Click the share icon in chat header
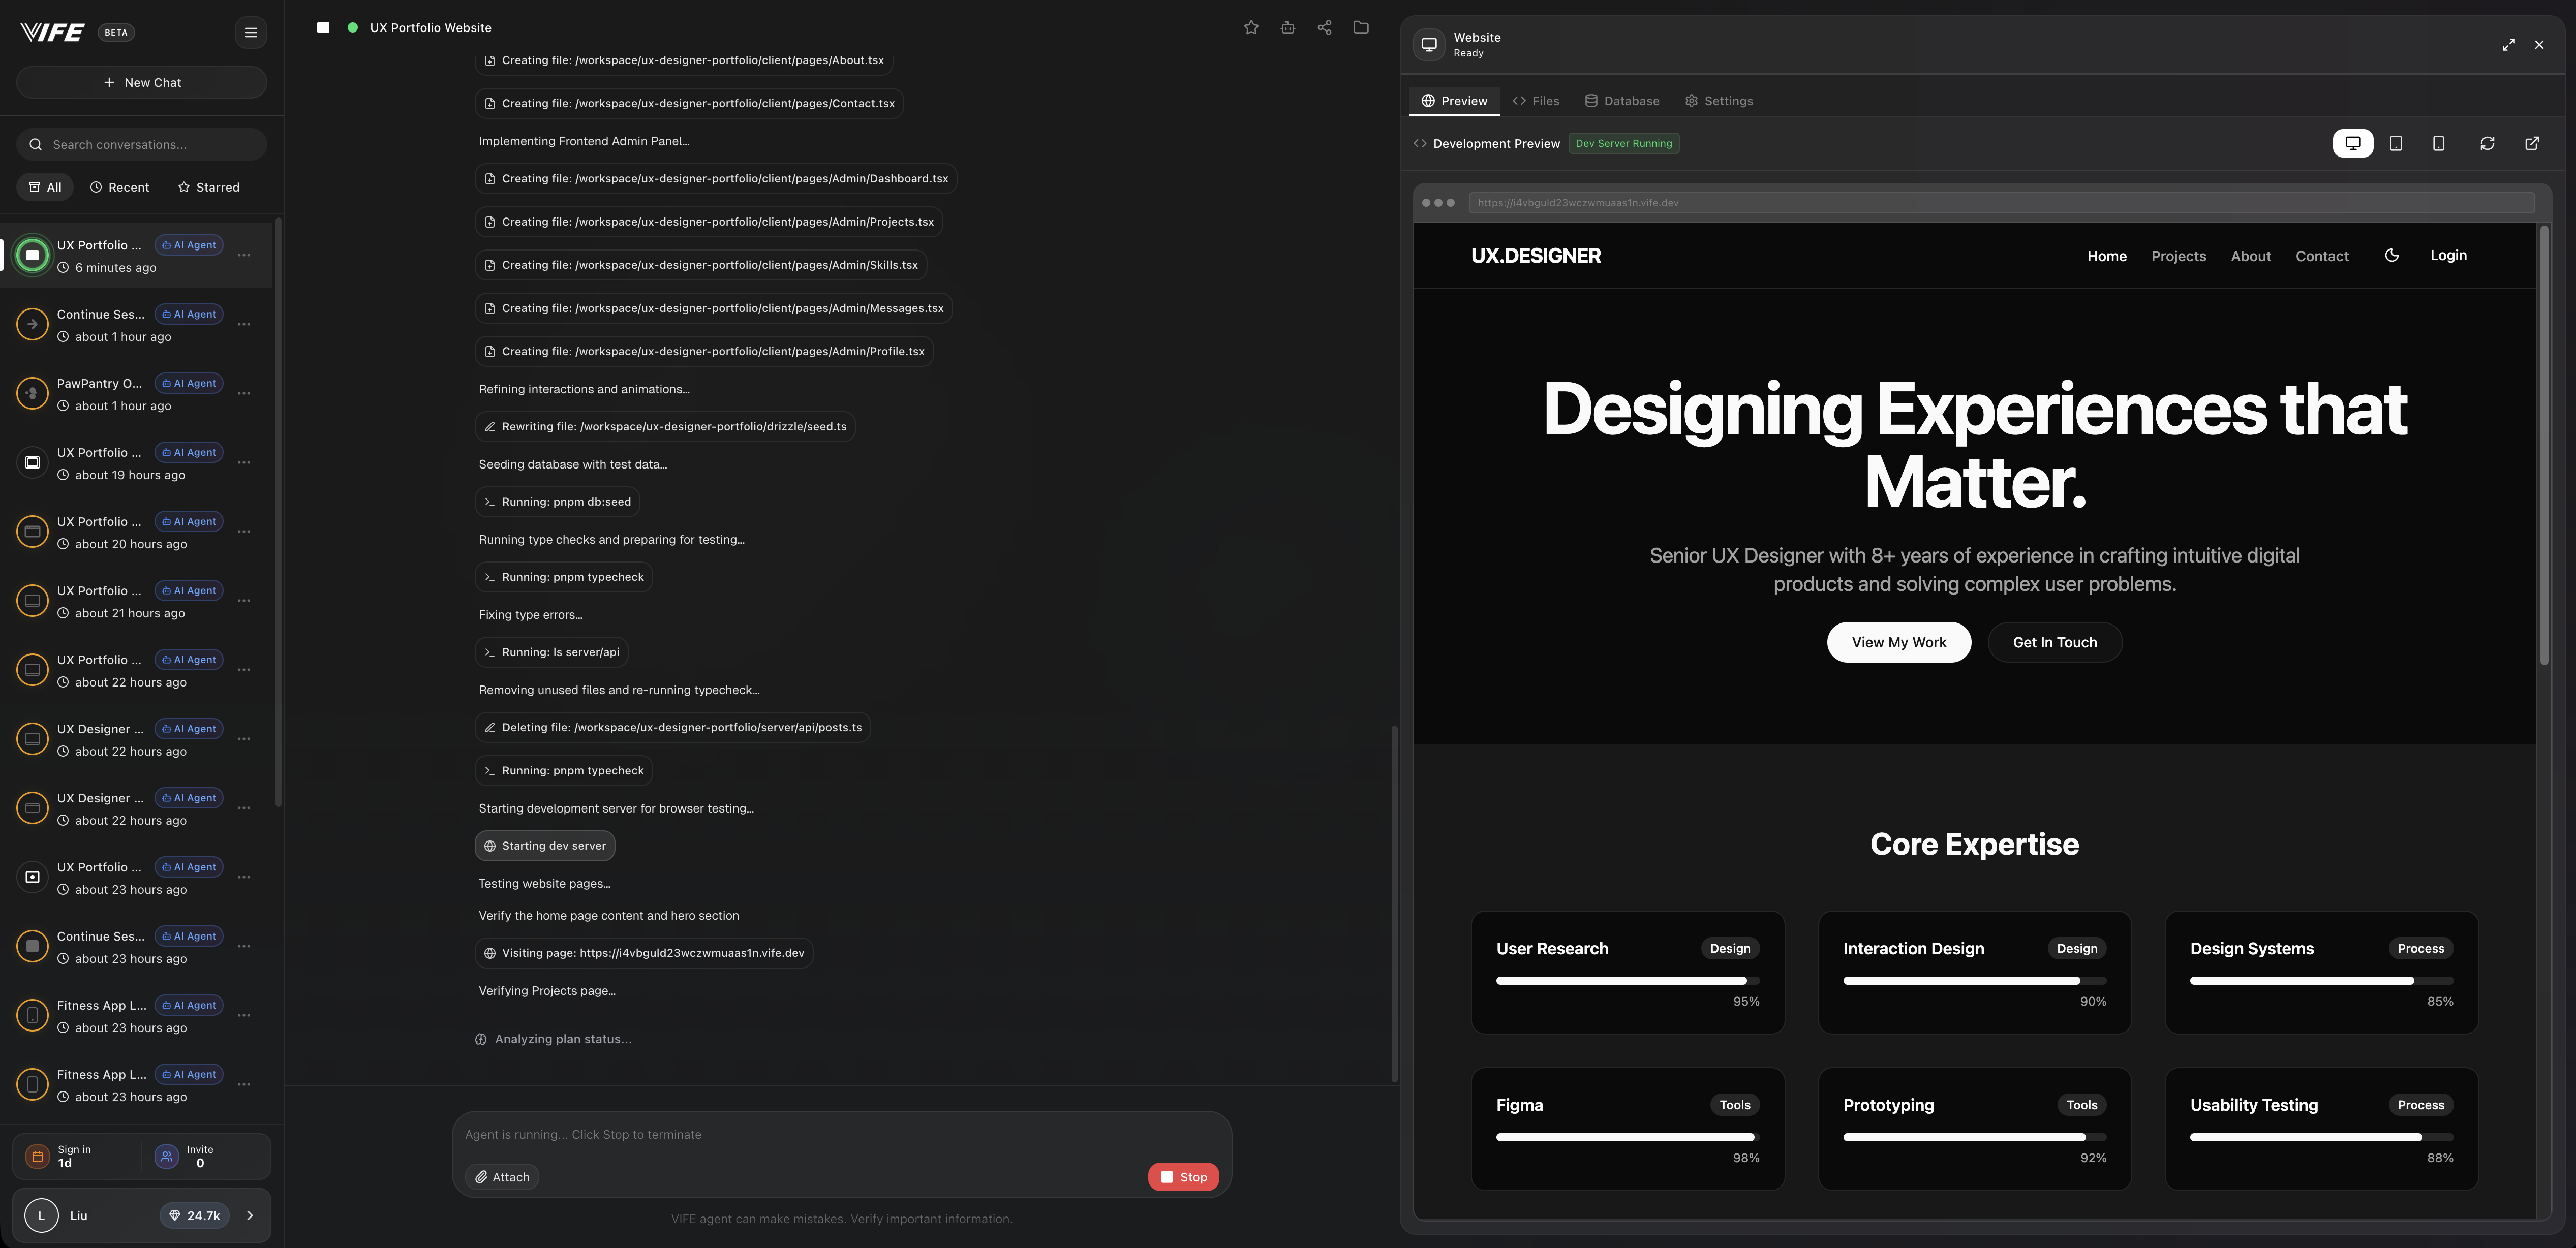Screen dimensions: 2576x1248 (x=1324, y=28)
